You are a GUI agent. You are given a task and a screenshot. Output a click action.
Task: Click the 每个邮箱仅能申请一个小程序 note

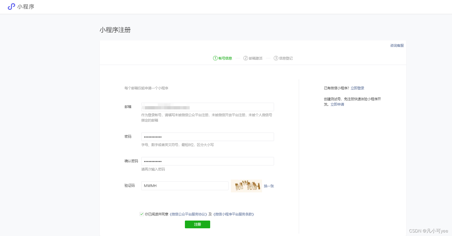[146, 88]
